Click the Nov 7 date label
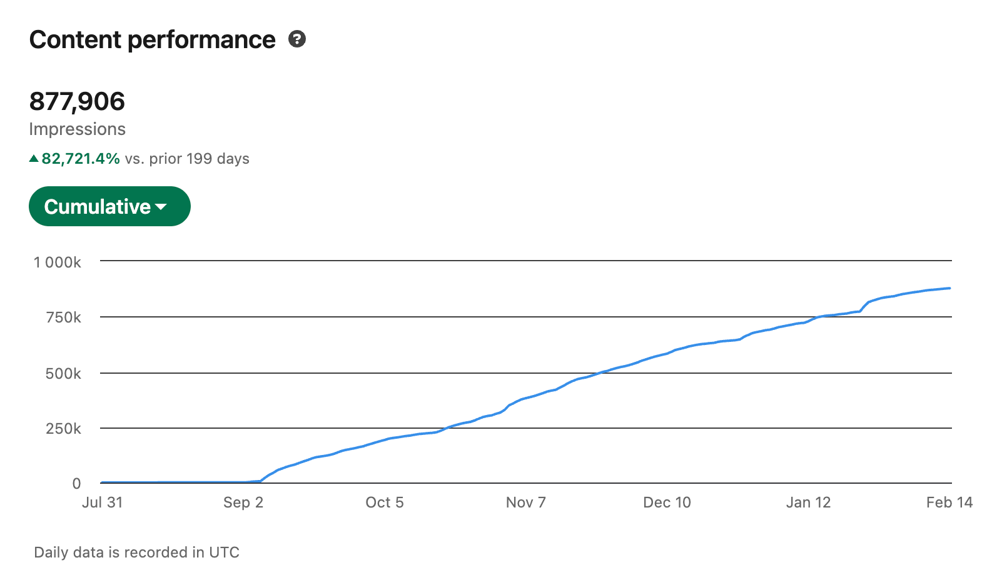 point(526,502)
